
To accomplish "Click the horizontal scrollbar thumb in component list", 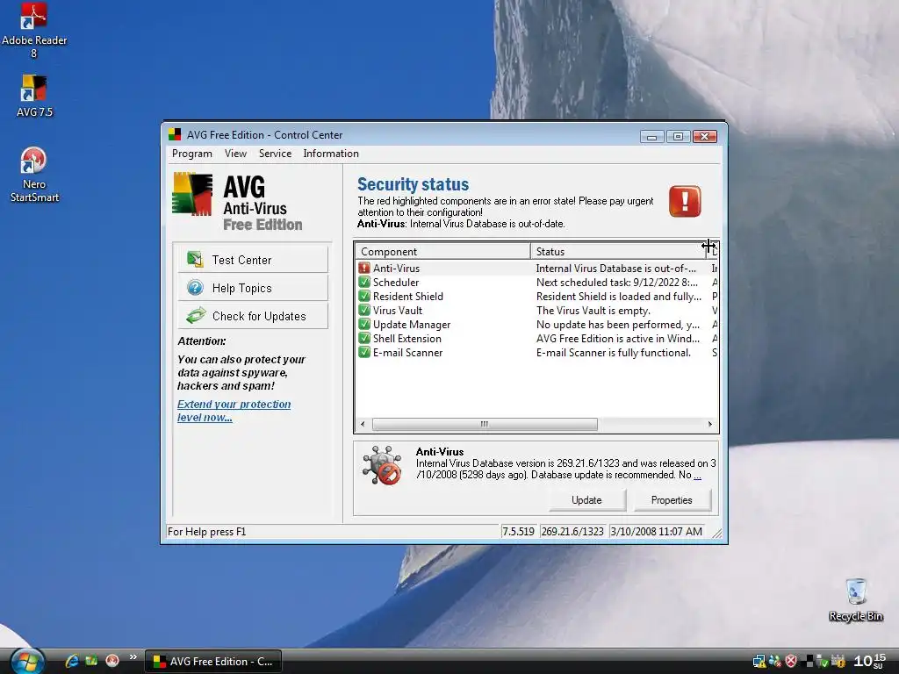I will pyautogui.click(x=485, y=424).
